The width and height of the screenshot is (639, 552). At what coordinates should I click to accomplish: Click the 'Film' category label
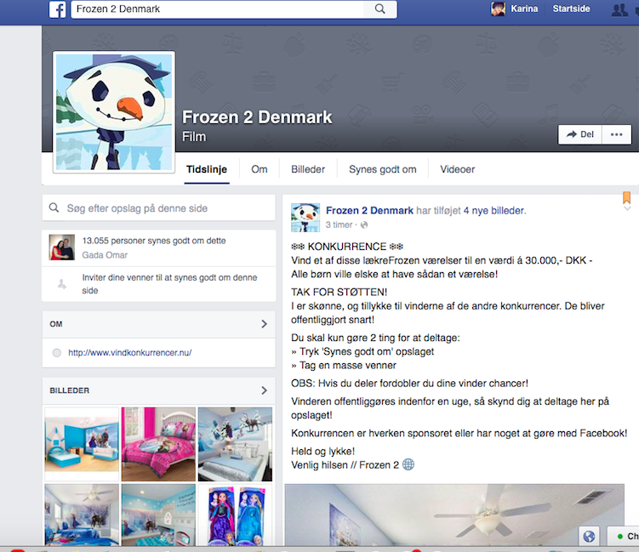pos(194,136)
